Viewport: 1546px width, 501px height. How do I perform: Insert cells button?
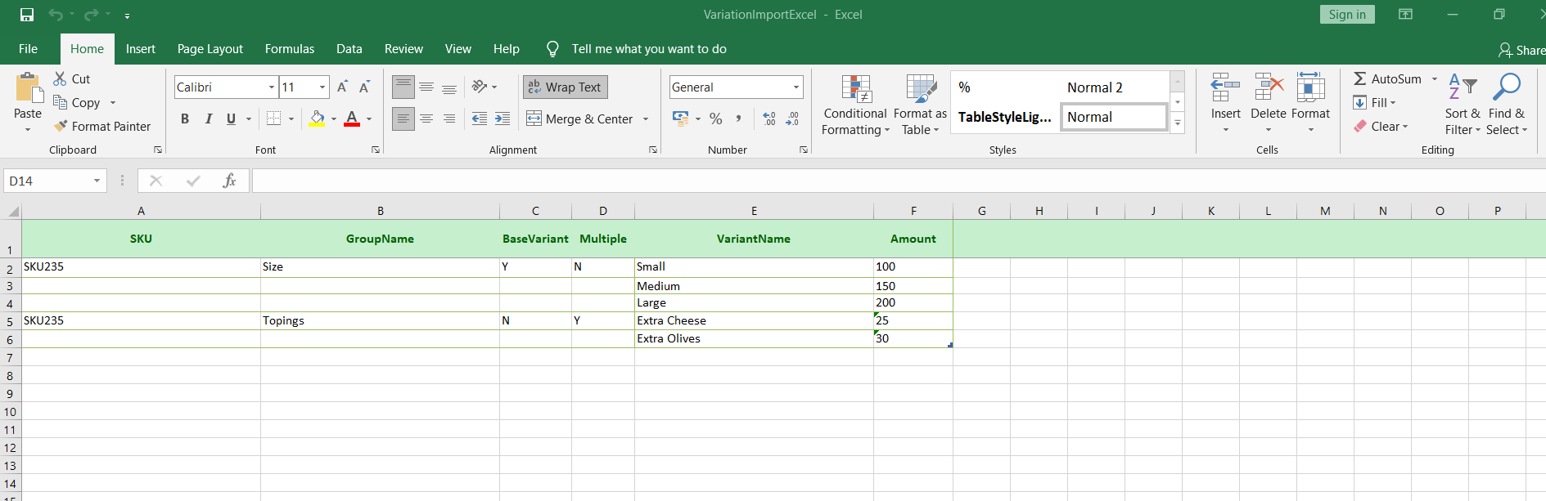point(1225,104)
